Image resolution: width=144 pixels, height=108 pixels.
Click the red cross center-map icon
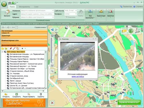pos(52,103)
